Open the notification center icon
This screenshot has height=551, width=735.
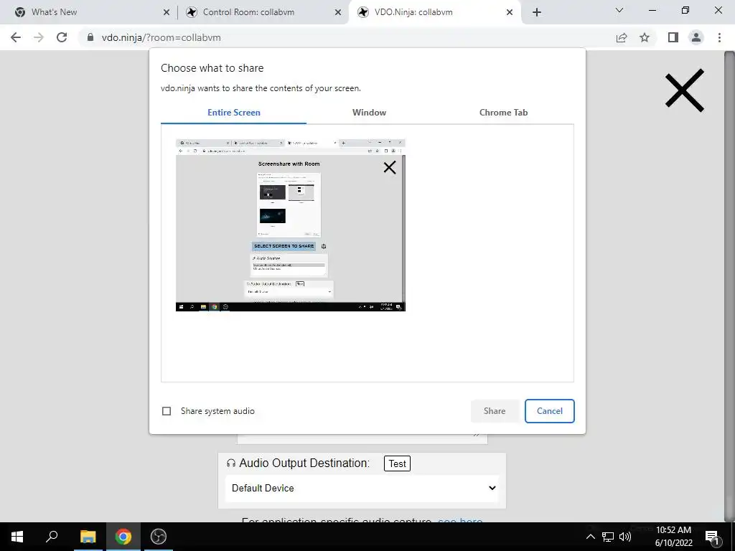[x=713, y=537]
